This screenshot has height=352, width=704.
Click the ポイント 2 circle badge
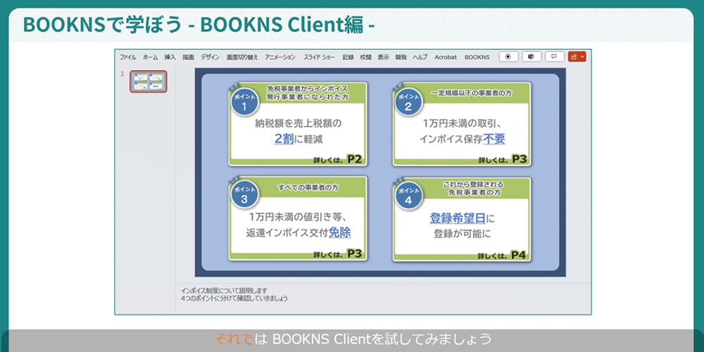tap(408, 102)
